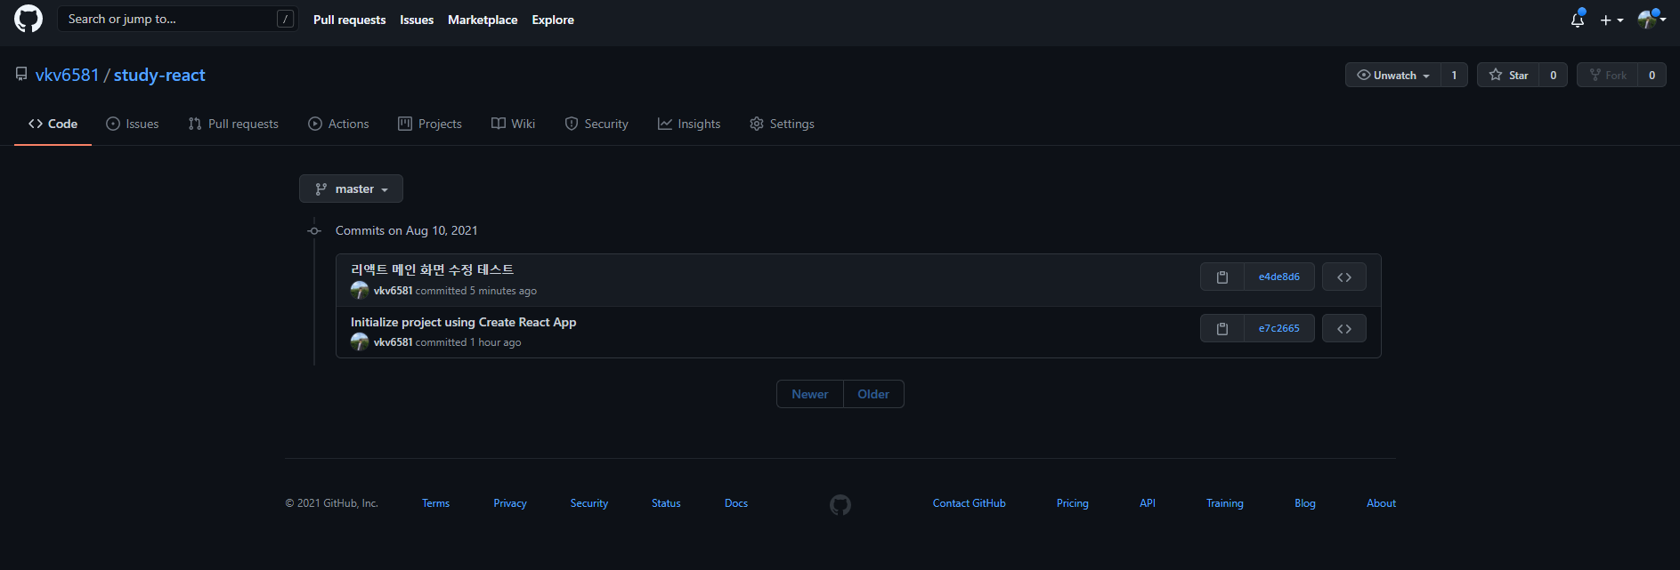Switch to the Code tab
Image resolution: width=1680 pixels, height=570 pixels.
click(x=53, y=124)
